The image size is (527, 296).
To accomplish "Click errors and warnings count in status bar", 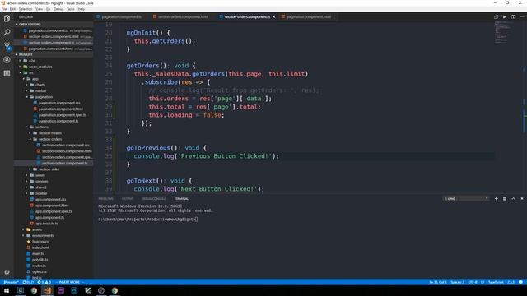I will click(44, 282).
